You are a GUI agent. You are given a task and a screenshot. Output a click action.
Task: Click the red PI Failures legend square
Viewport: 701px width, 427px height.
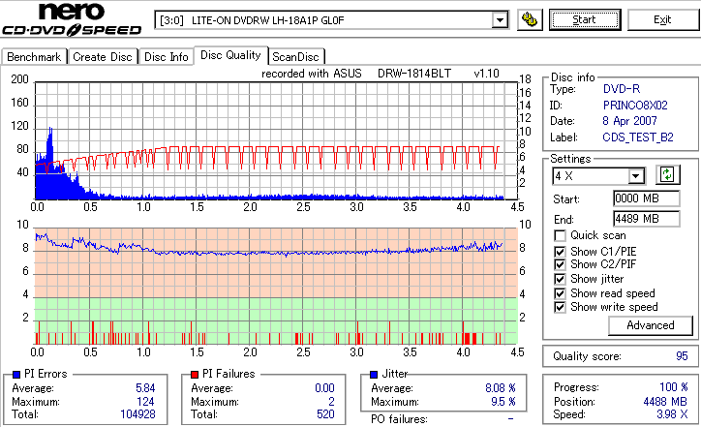point(195,375)
